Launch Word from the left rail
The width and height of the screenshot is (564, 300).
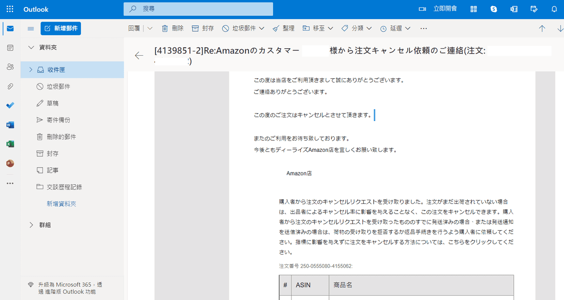point(10,125)
